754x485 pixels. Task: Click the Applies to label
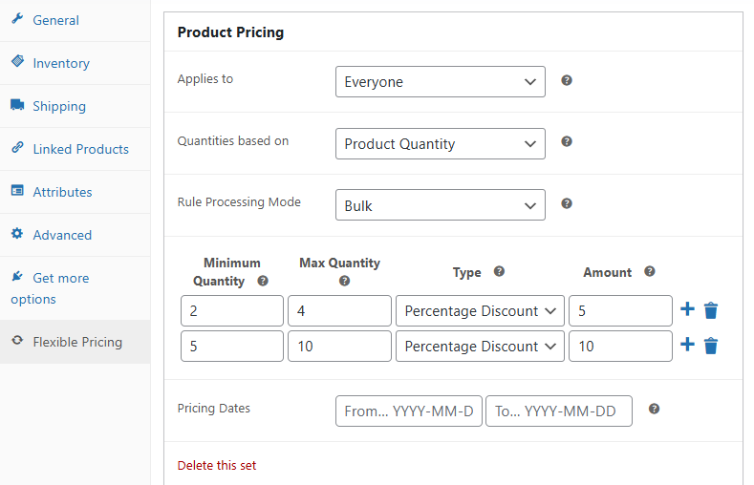point(205,78)
